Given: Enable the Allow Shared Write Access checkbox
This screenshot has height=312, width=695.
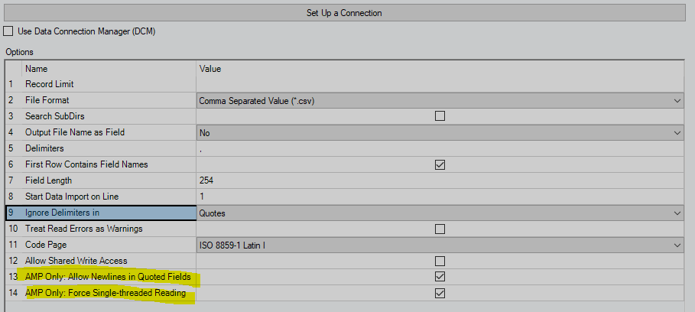Looking at the screenshot, I should 439,261.
